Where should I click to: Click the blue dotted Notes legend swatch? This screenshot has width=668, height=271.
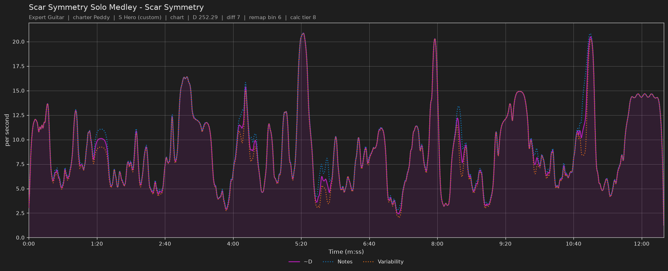click(x=328, y=262)
